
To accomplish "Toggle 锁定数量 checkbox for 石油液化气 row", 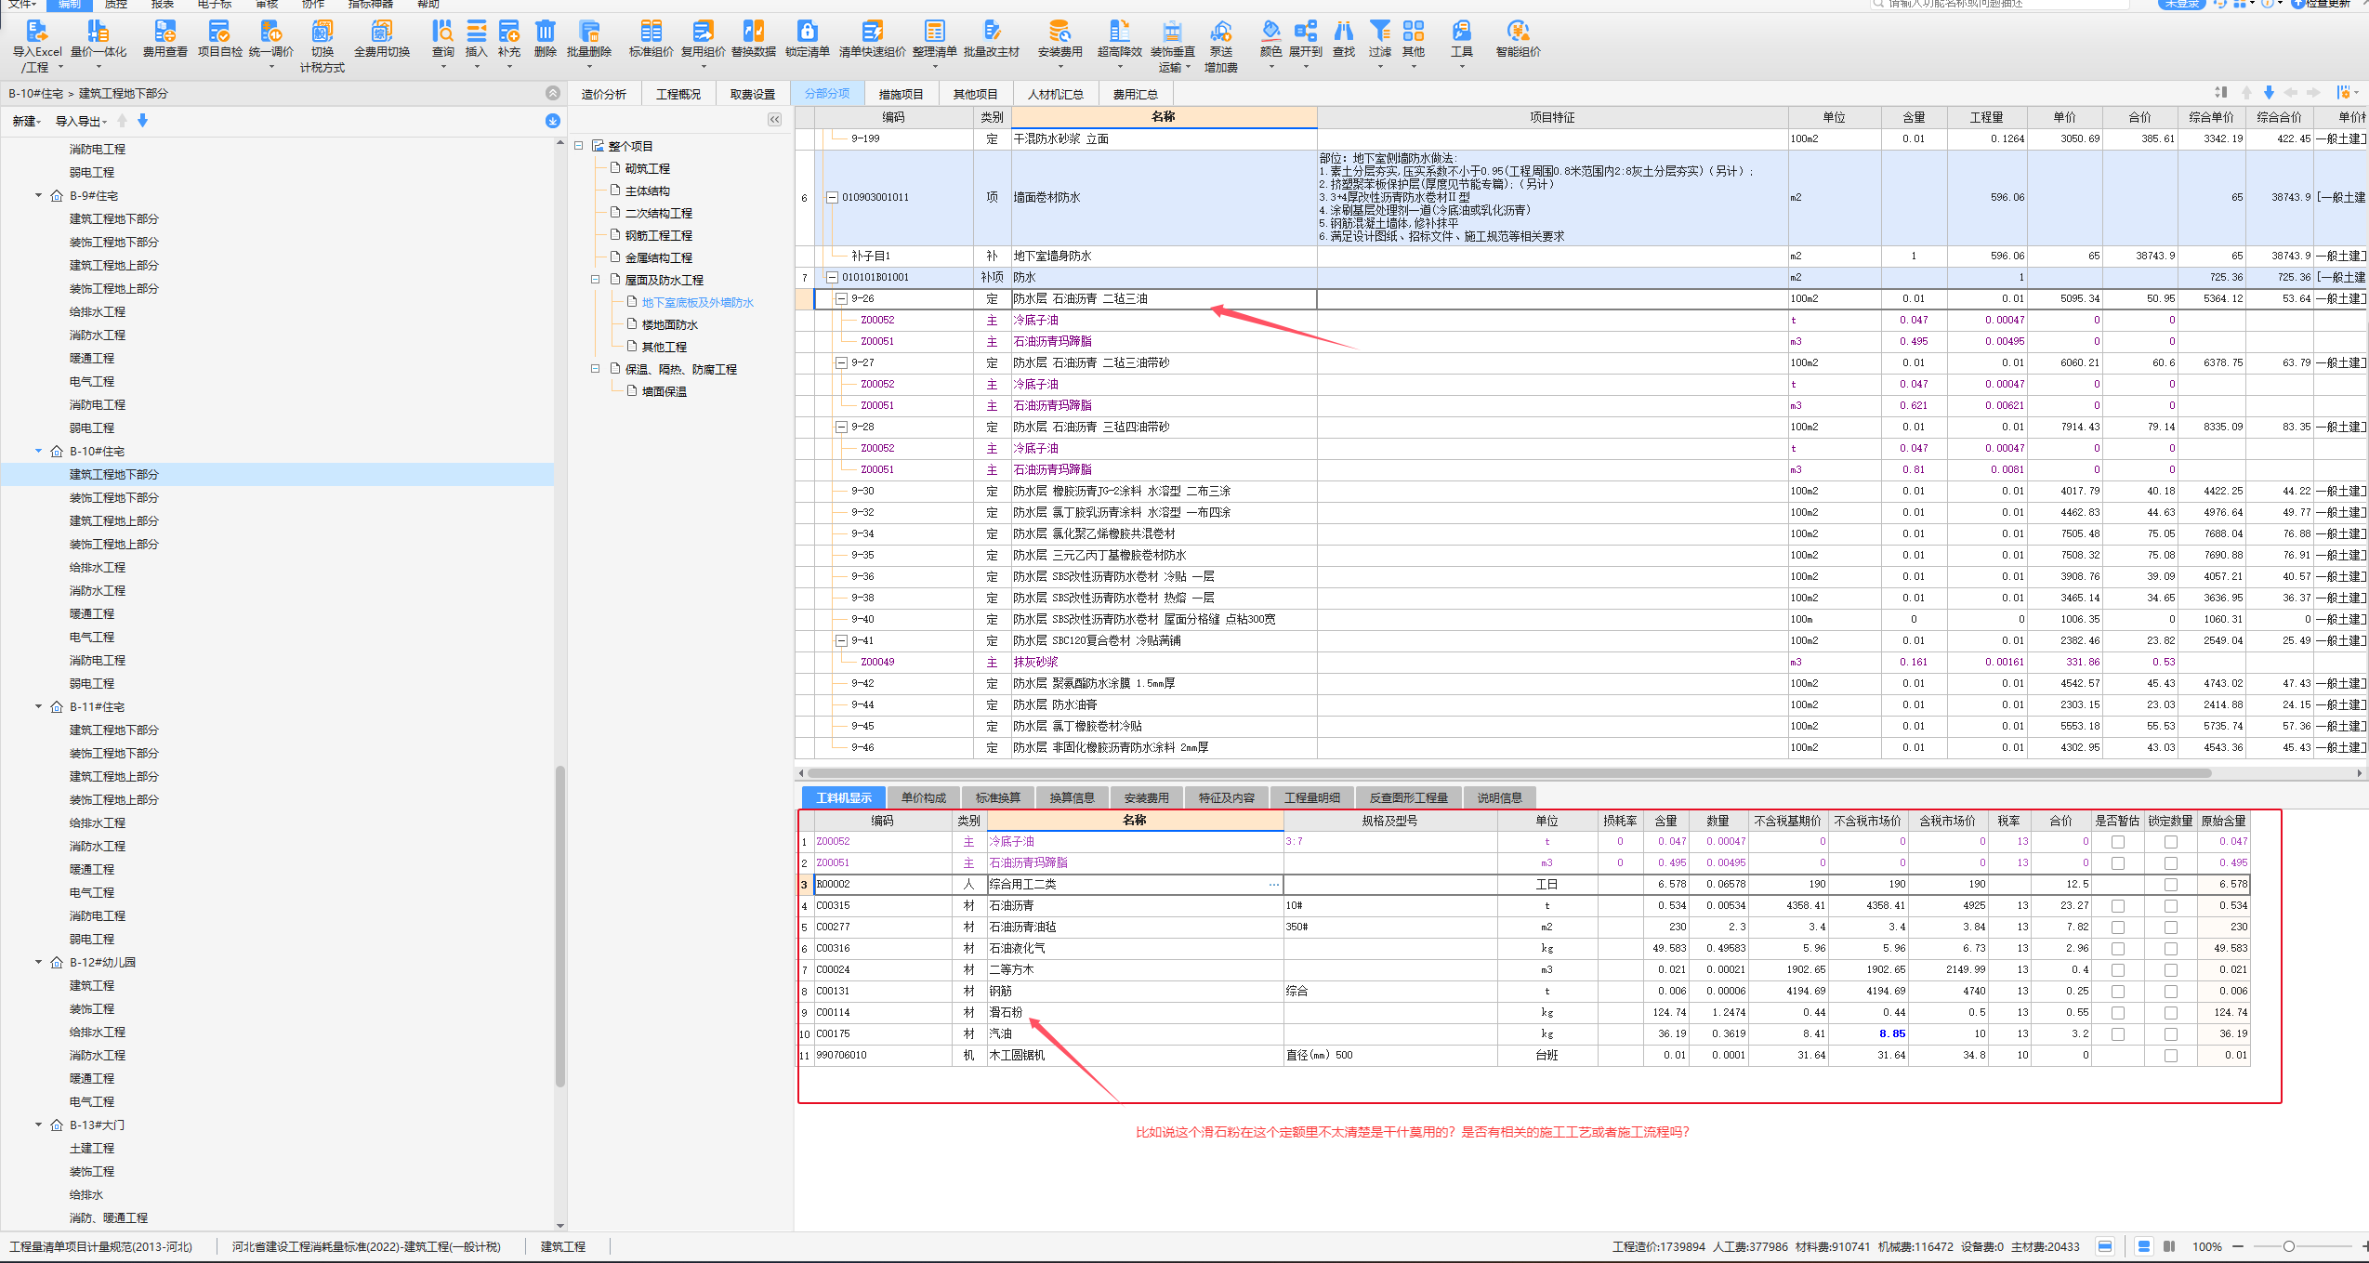I will coord(2170,948).
